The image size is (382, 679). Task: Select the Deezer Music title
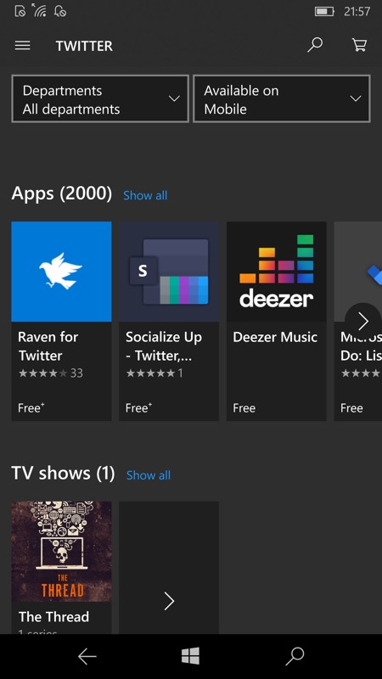coord(275,337)
